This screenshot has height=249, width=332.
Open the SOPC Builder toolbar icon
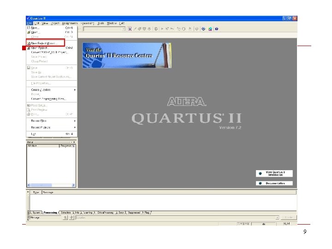point(210,29)
